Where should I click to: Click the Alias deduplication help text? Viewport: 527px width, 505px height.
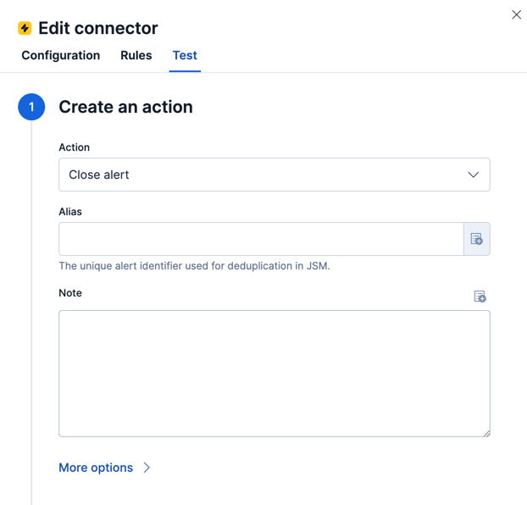tap(194, 266)
